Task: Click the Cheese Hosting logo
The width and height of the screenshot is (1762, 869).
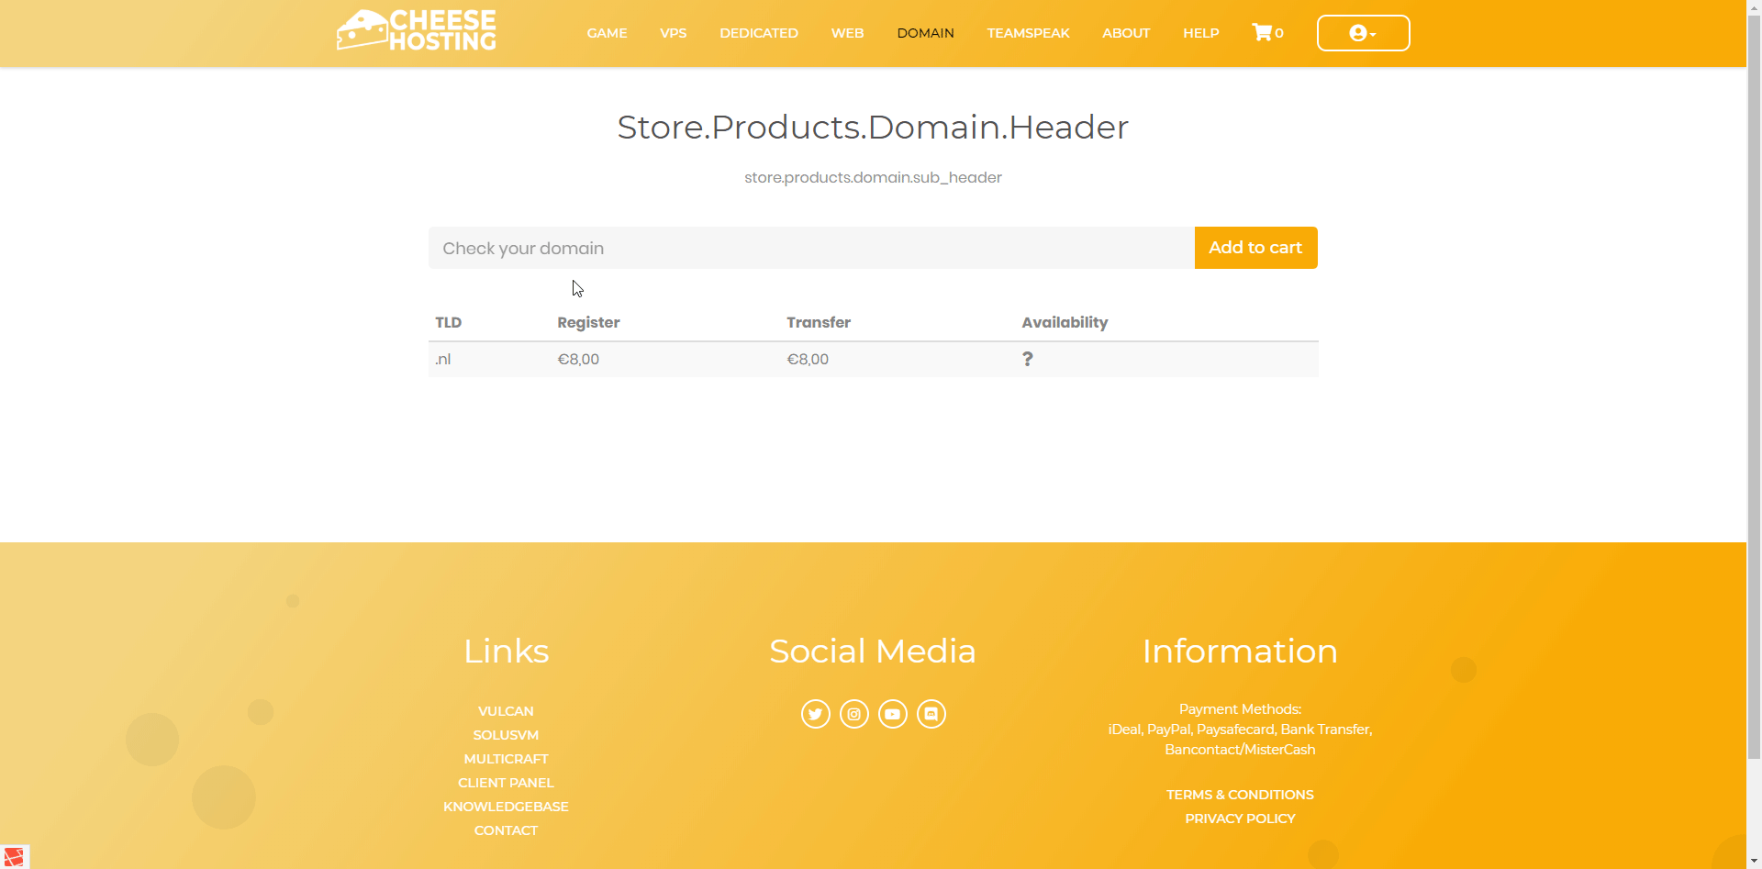Action: [x=417, y=31]
